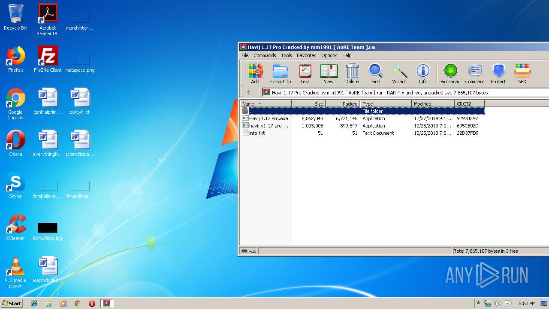Screen dimensions: 549x309
Task: Show archive Info icon
Action: click(x=423, y=73)
